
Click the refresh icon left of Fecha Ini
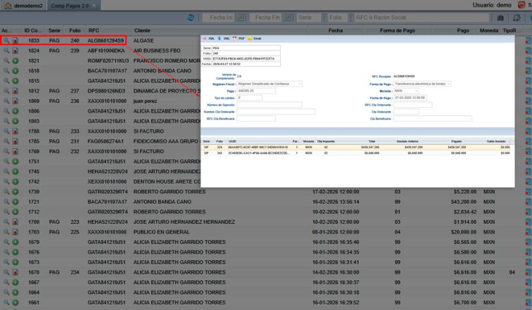pos(191,17)
